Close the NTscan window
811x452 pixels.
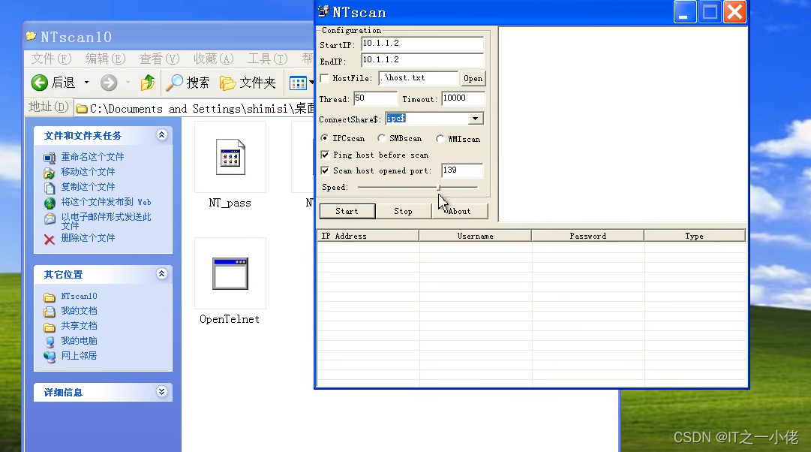tap(734, 12)
